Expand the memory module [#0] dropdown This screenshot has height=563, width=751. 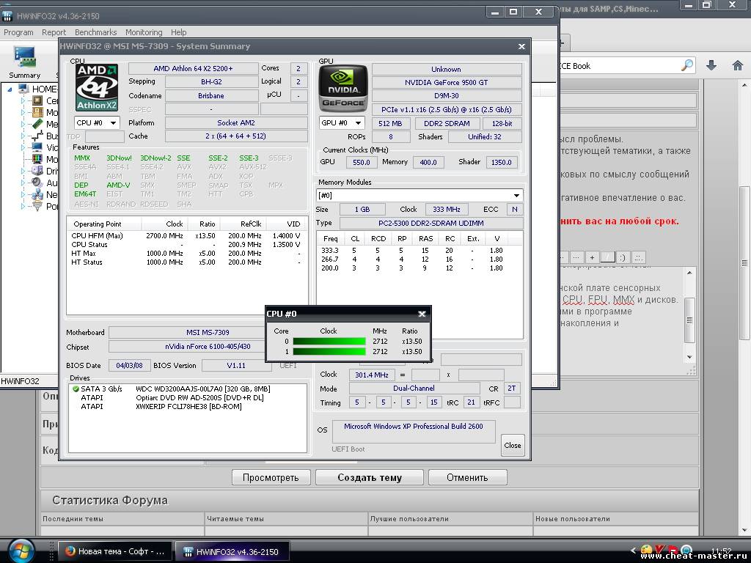pyautogui.click(x=420, y=196)
